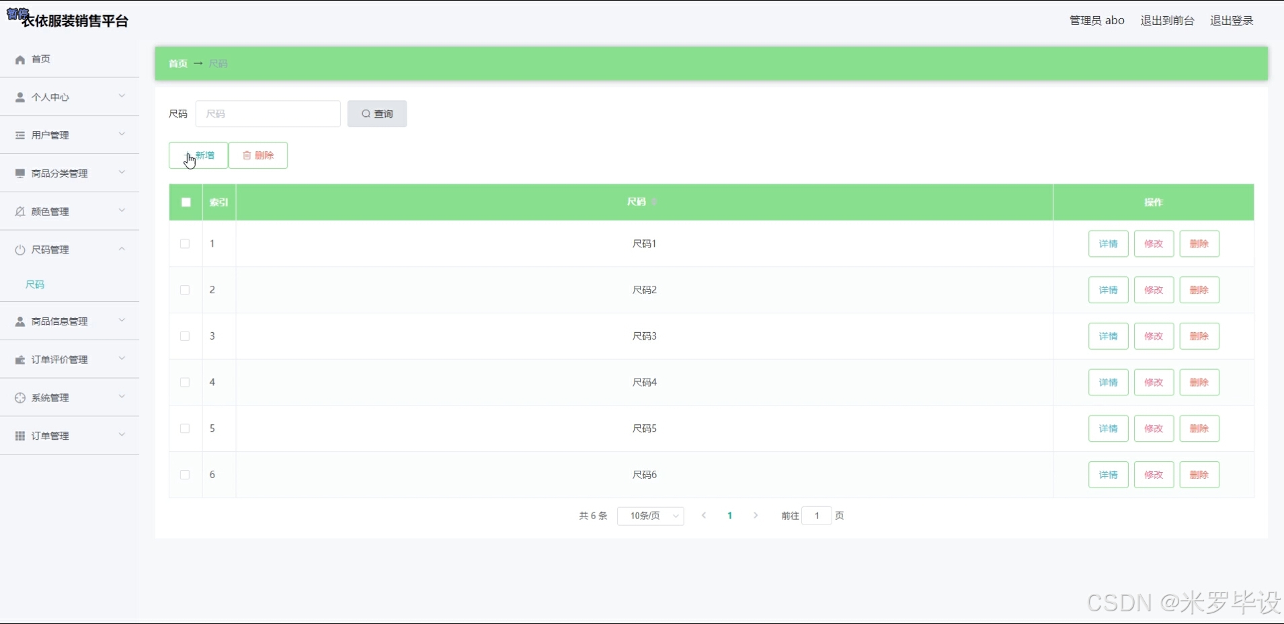Screen dimensions: 1284x624
Task: Select the 尺码 submenu item
Action: pyautogui.click(x=35, y=284)
